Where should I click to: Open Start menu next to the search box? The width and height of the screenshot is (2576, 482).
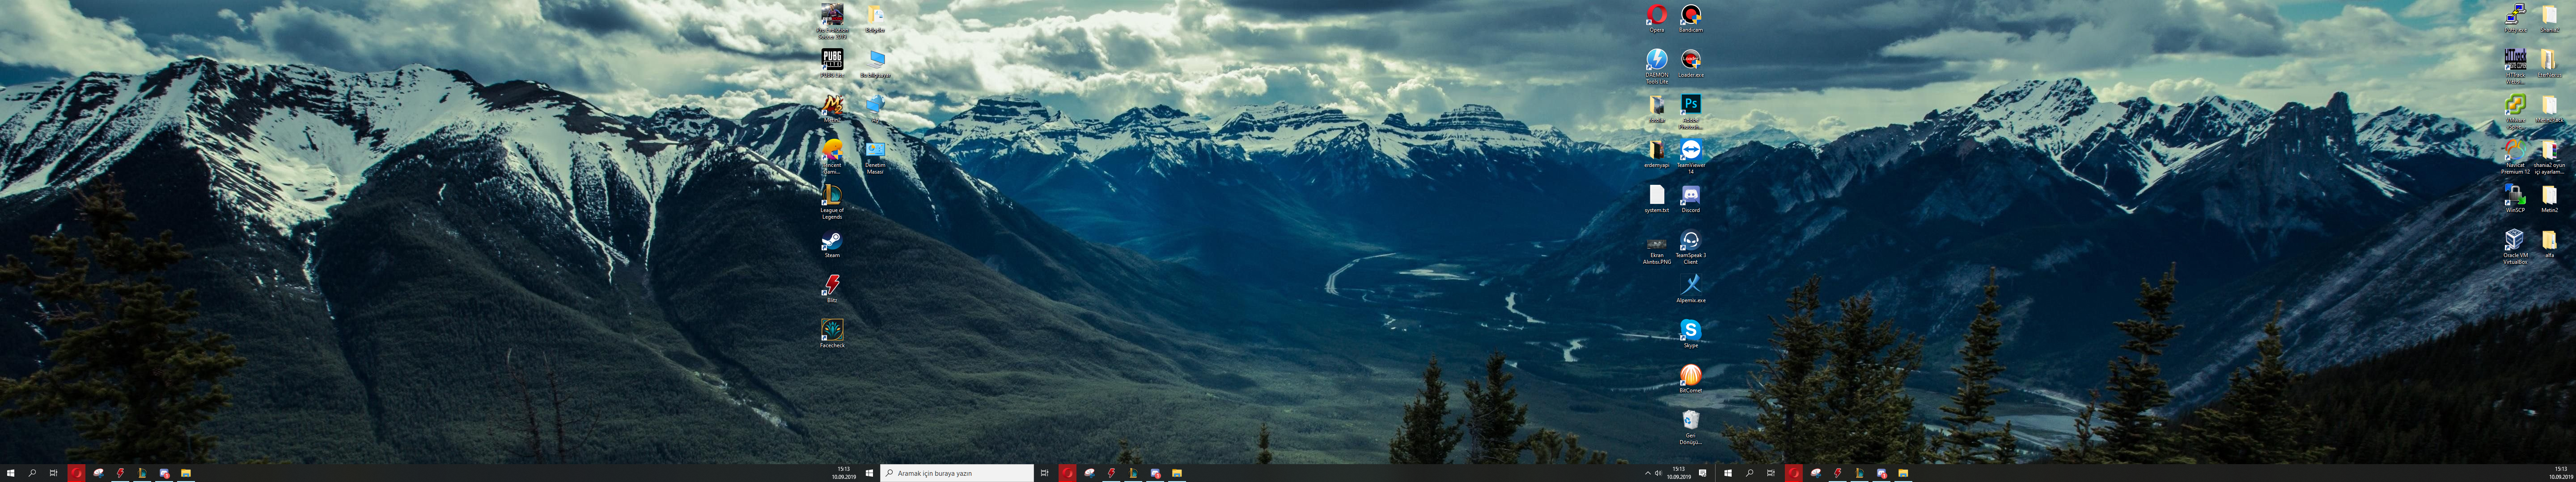tap(869, 473)
